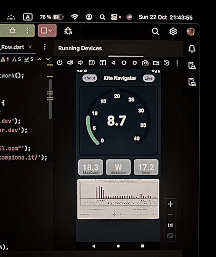The width and height of the screenshot is (216, 257).
Task: Open IDE settings gear
Action: [173, 32]
